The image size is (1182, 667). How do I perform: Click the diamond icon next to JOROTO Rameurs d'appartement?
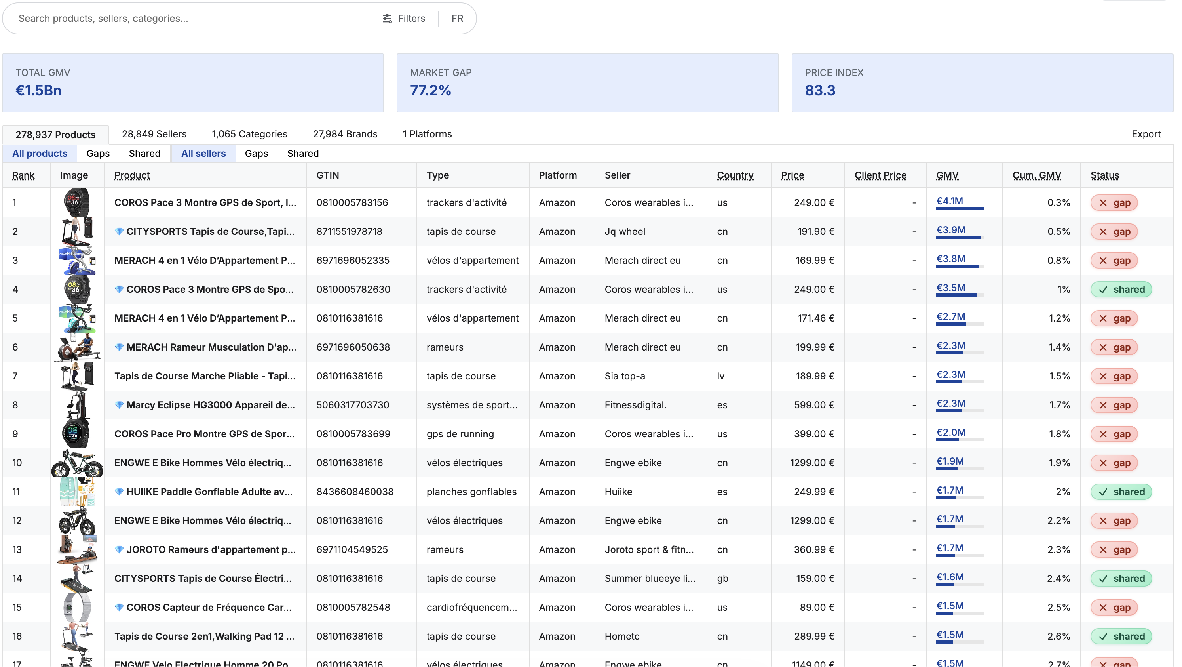[120, 549]
